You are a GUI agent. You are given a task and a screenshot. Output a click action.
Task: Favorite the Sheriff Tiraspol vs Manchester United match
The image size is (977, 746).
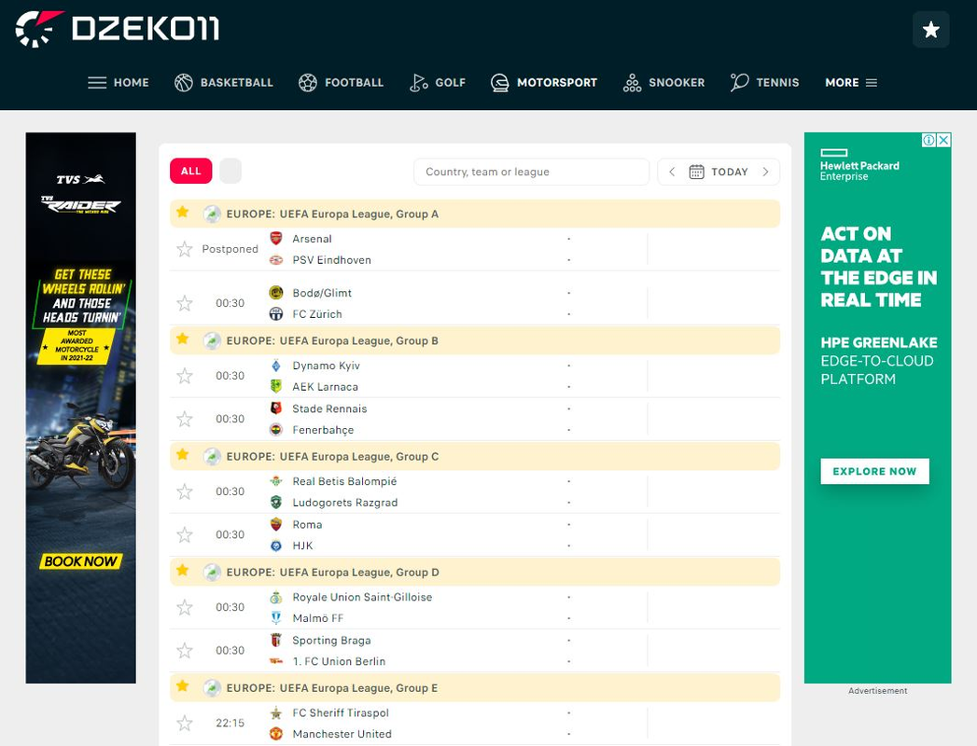pos(185,724)
